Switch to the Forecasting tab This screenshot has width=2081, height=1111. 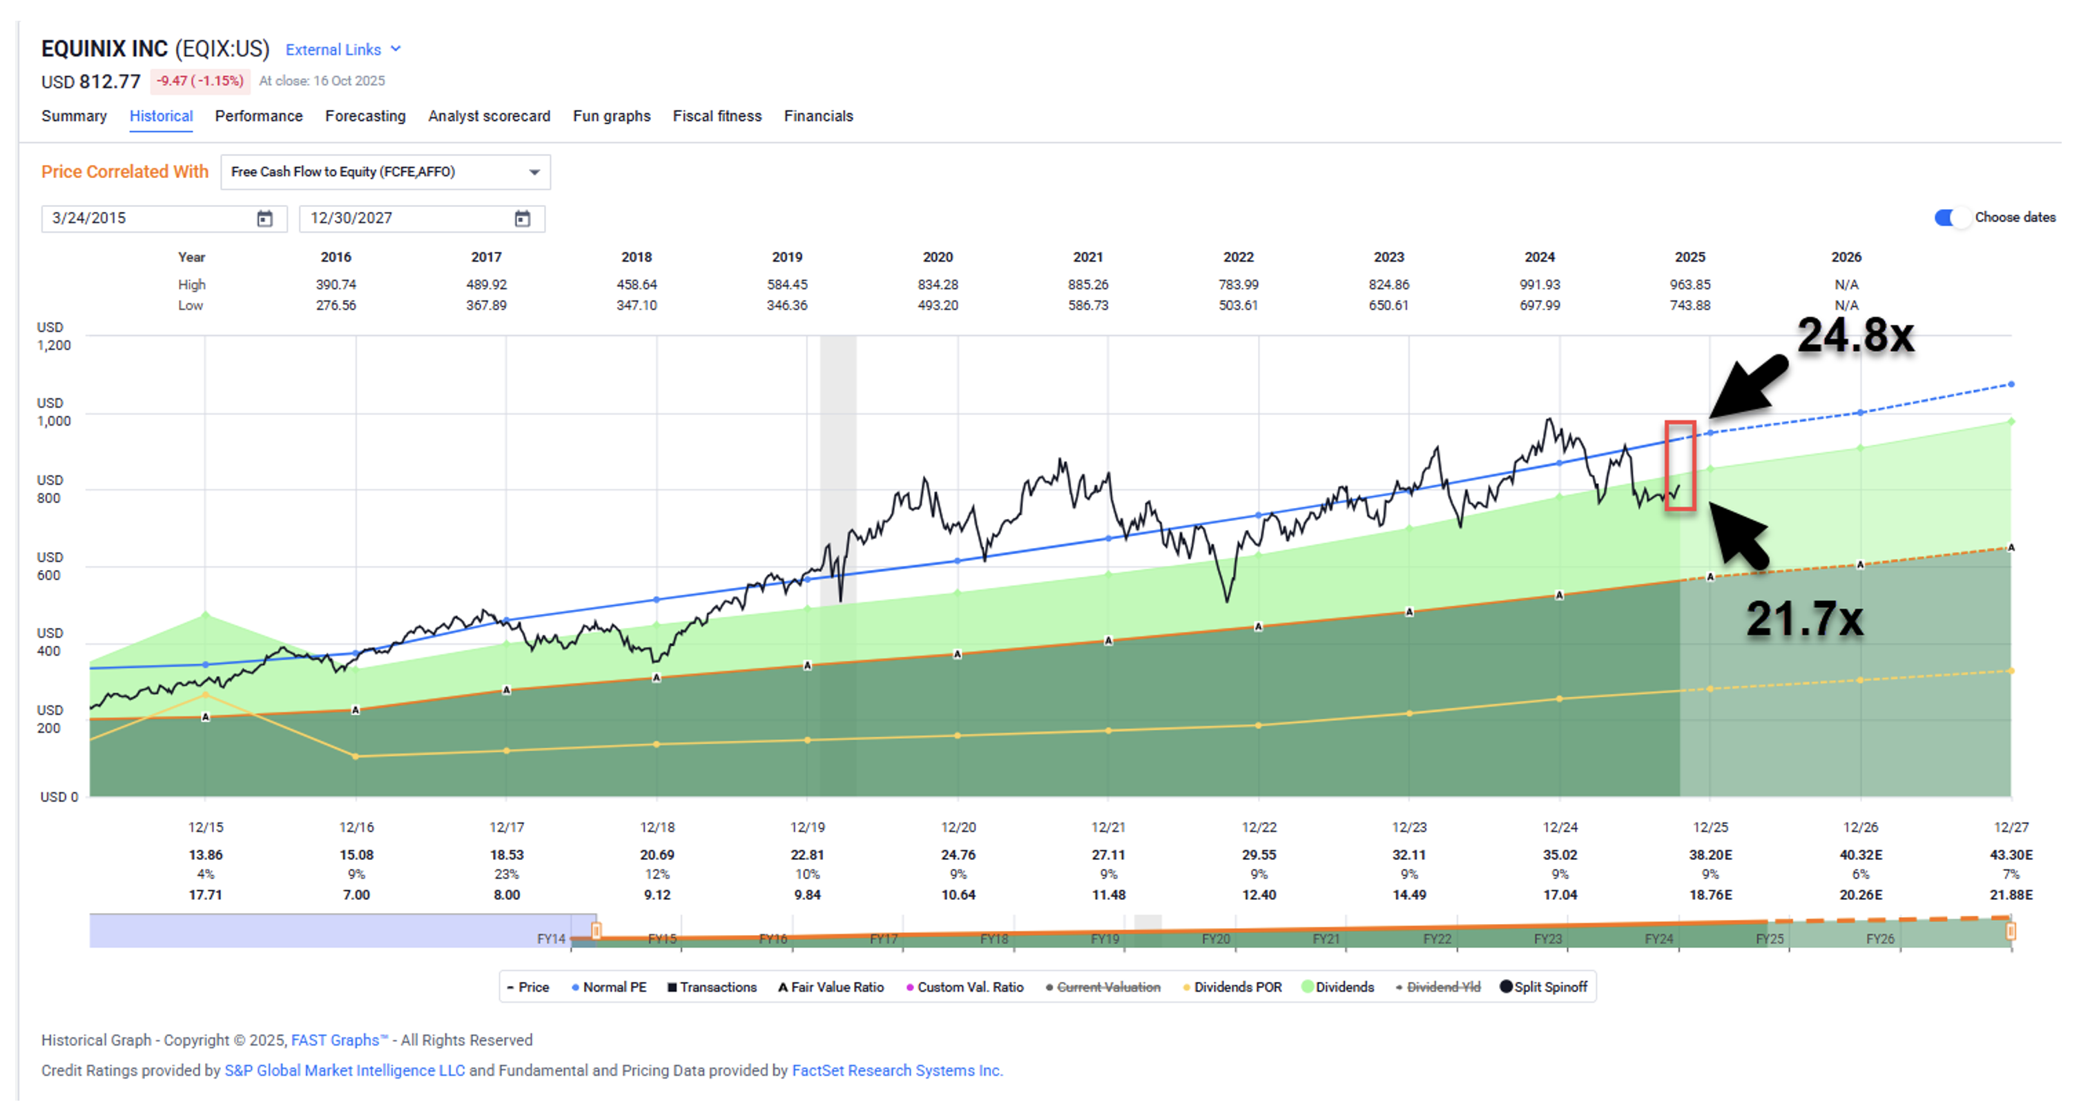tap(365, 116)
